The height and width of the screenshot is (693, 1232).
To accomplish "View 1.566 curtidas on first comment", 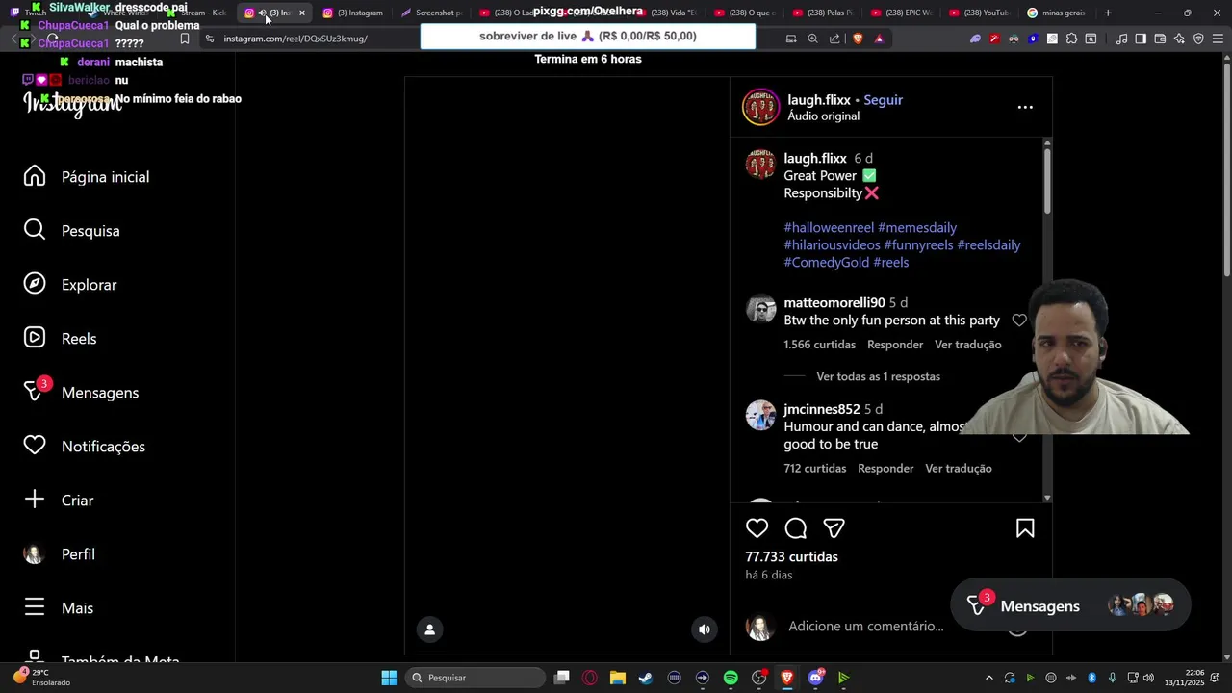I will (x=819, y=345).
